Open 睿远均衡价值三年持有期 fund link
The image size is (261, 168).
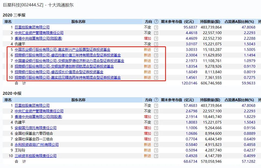[x=68, y=55]
